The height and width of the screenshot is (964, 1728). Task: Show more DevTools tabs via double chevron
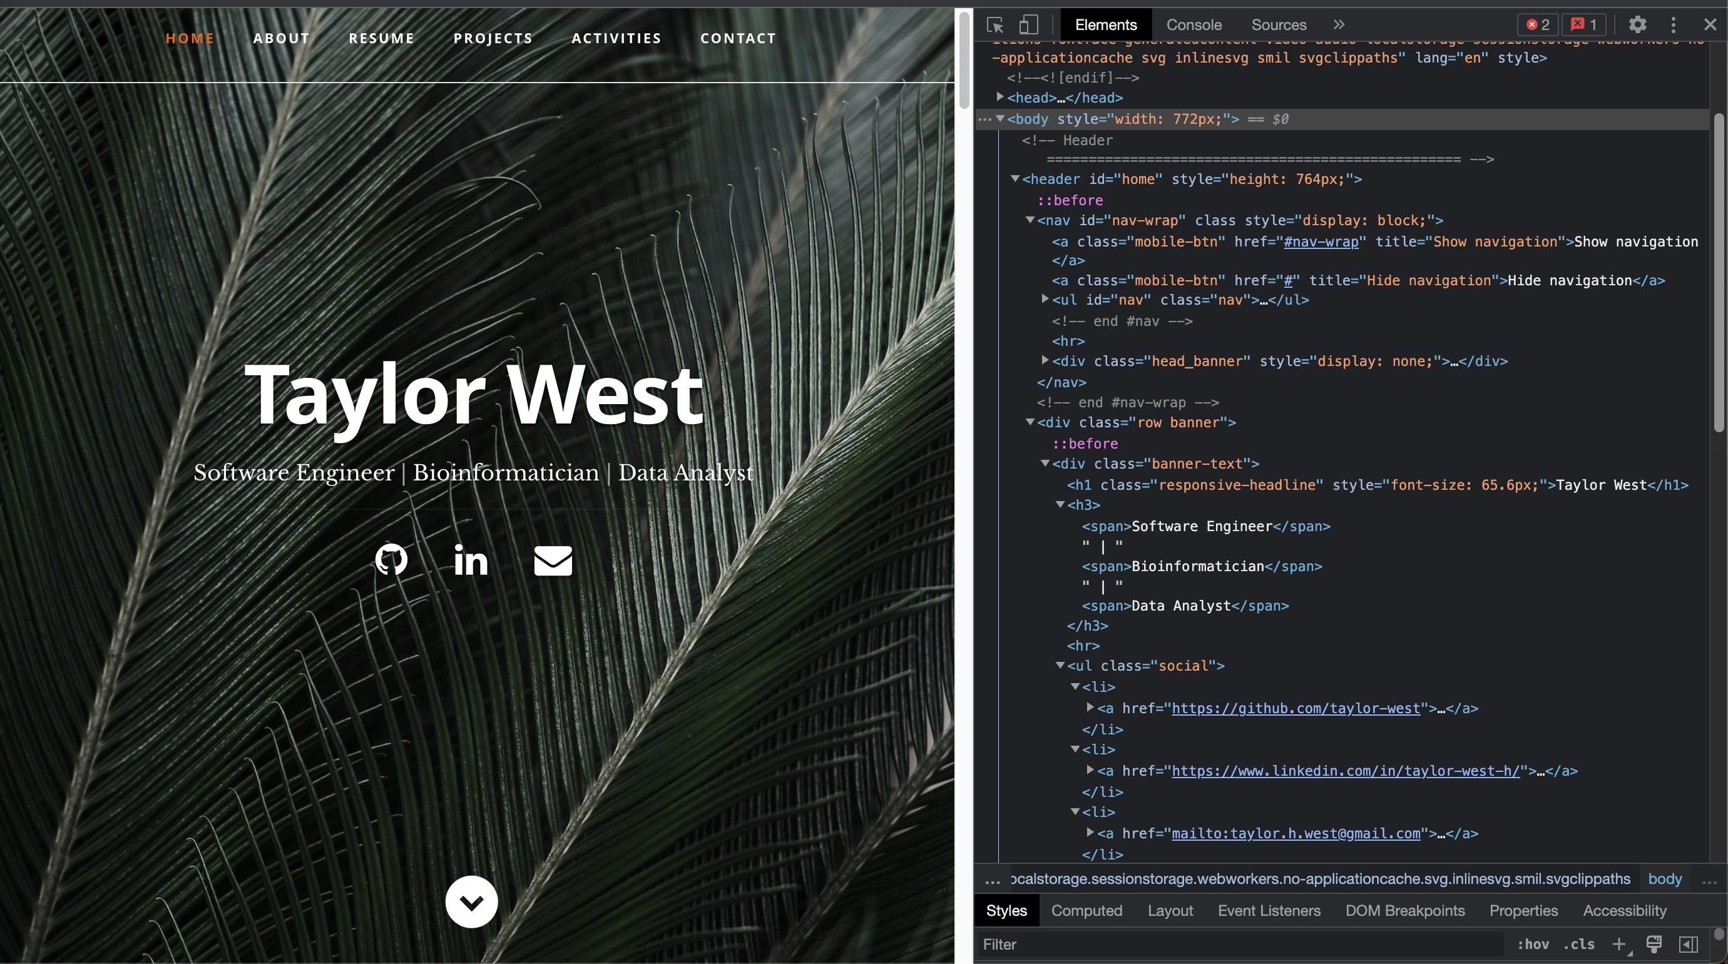tap(1338, 25)
